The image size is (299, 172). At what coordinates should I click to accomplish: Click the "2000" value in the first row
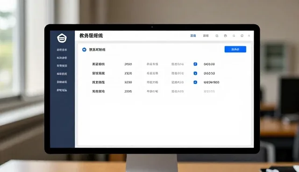point(128,64)
